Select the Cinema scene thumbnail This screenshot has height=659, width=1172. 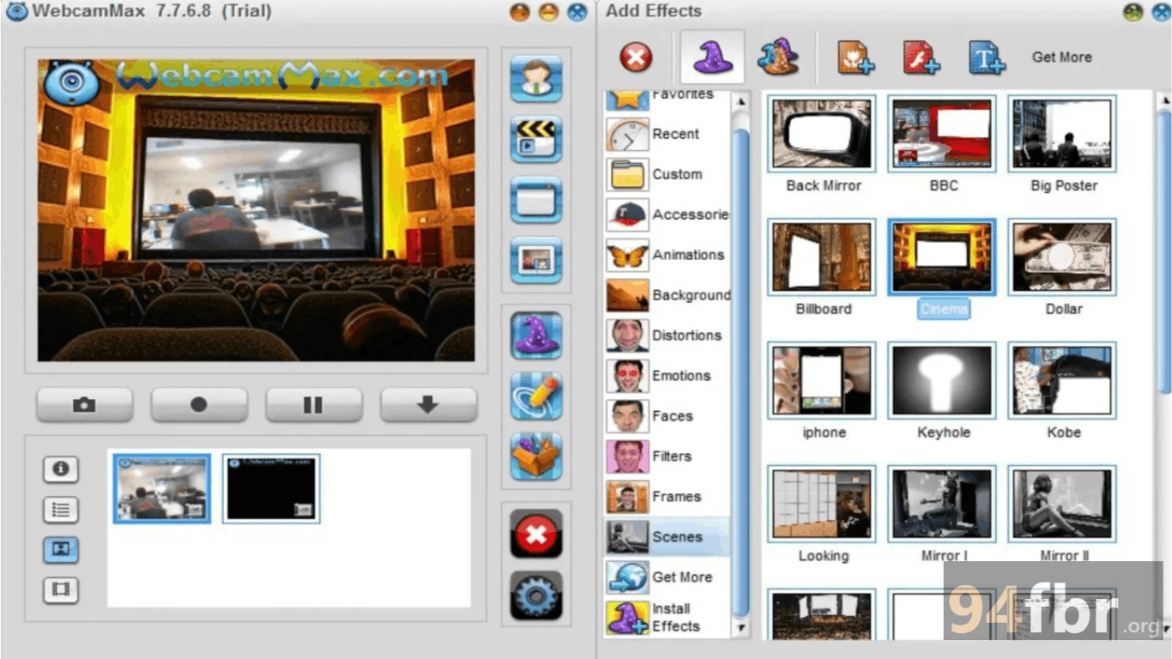[942, 257]
